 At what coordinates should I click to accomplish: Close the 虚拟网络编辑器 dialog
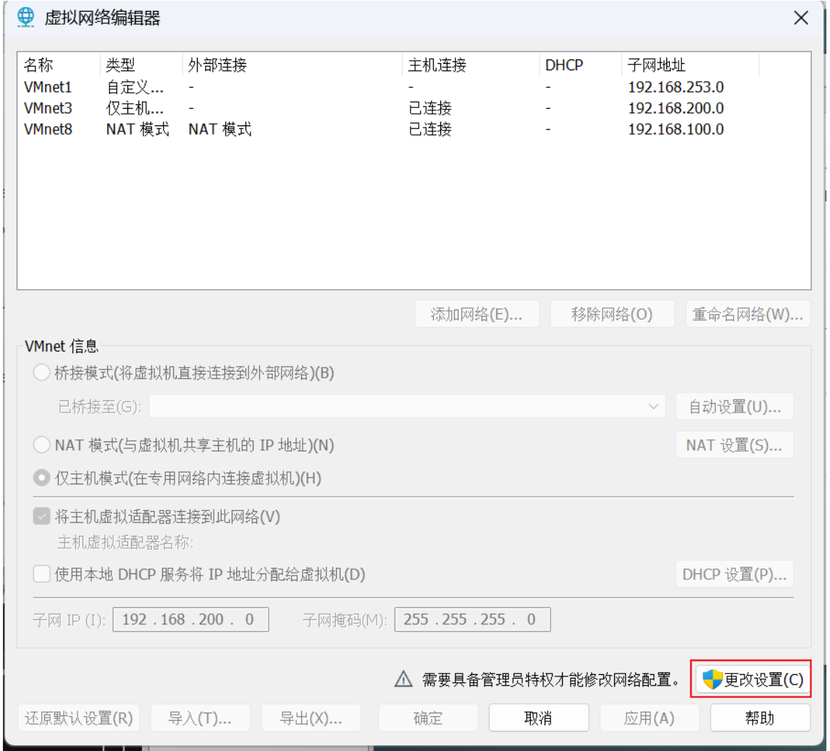(801, 18)
